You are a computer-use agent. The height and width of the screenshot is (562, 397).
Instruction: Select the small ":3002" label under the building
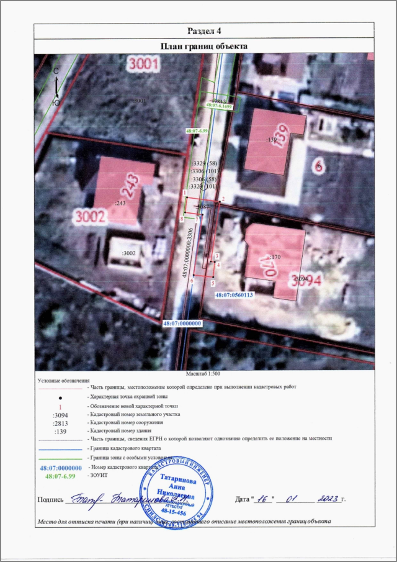128,253
